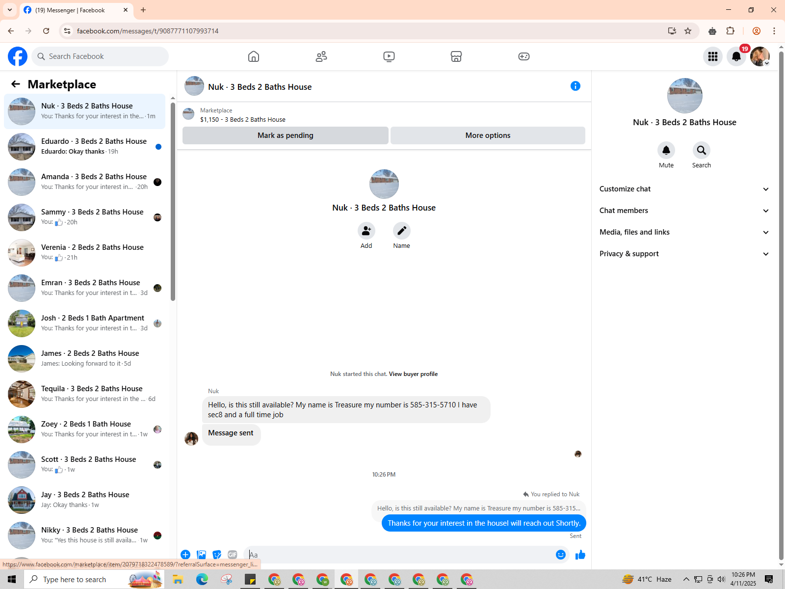Open chat with Jay · 3 Beds 2 Baths House

point(84,500)
